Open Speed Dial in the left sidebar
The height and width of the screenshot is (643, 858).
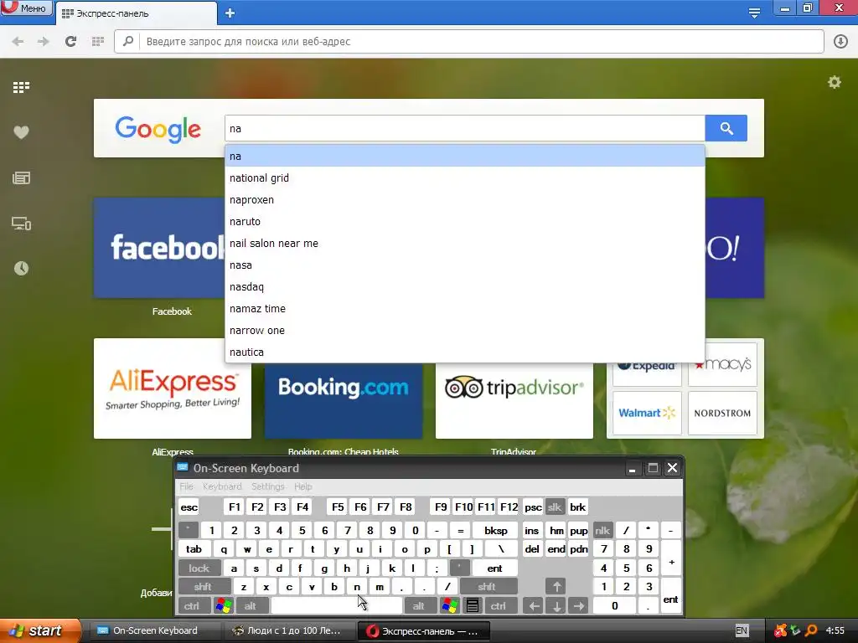tap(21, 87)
